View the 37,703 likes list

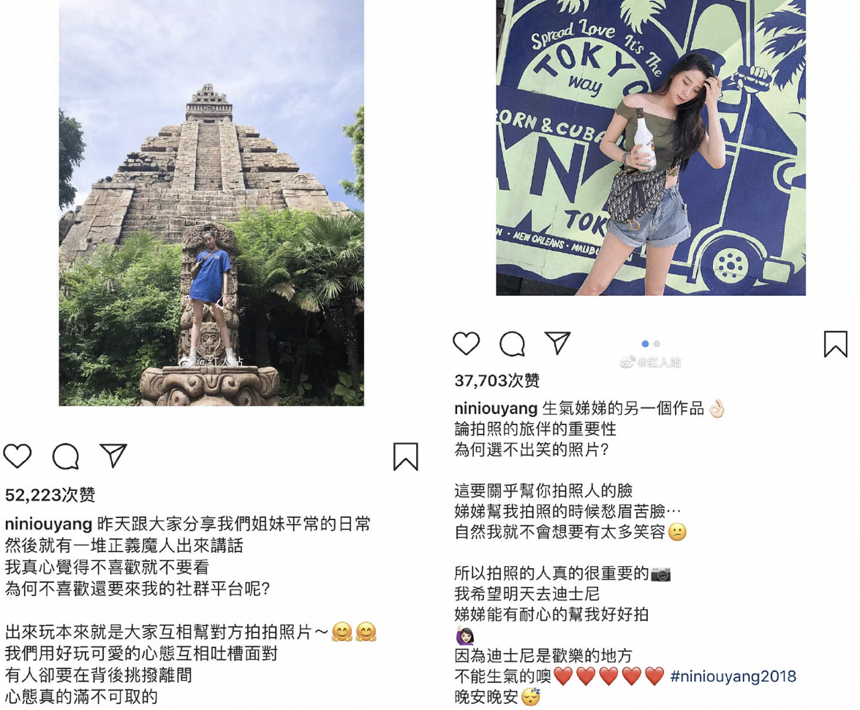[497, 380]
